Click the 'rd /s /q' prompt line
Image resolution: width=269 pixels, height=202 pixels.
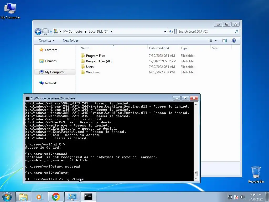55,179
